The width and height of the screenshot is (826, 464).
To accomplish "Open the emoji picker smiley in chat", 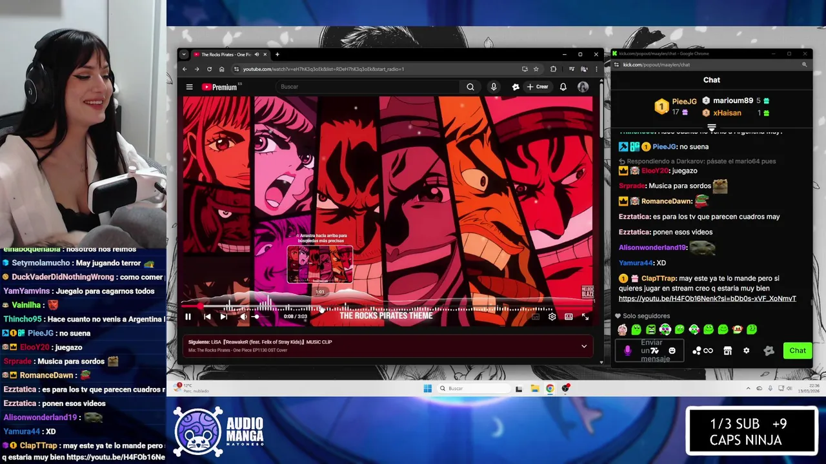I will point(672,351).
